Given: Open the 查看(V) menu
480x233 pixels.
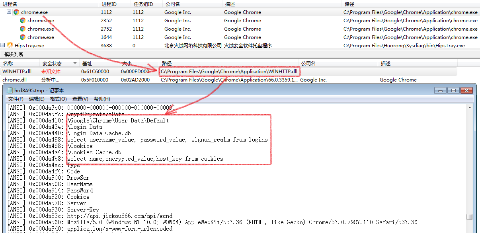Looking at the screenshot, I should [80, 99].
